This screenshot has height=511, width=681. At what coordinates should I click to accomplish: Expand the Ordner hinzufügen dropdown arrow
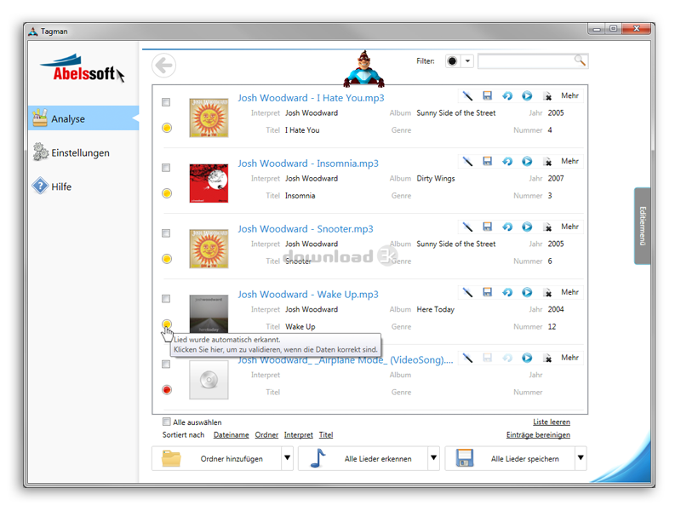click(x=287, y=458)
